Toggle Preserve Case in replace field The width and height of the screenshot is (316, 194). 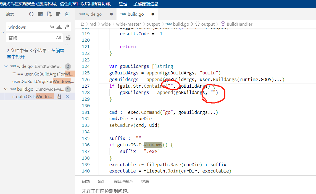(x=59, y=38)
